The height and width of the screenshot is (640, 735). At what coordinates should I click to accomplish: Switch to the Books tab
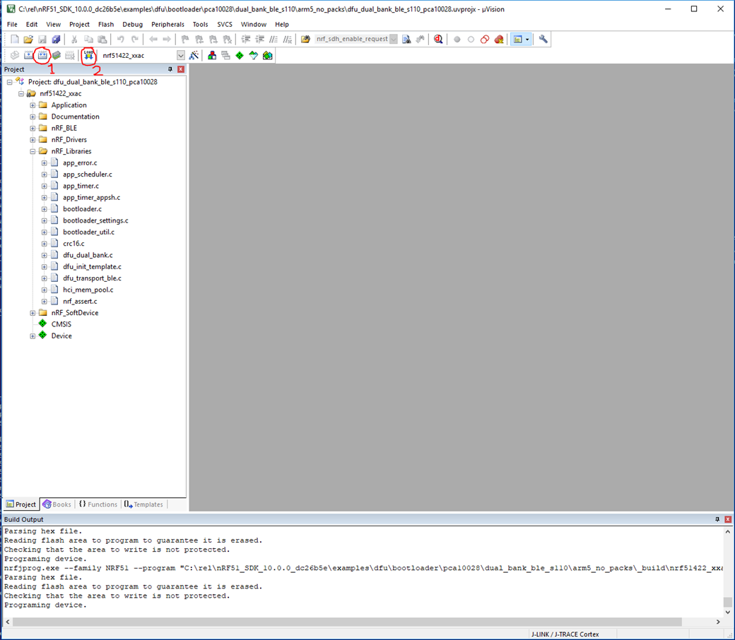(x=57, y=504)
